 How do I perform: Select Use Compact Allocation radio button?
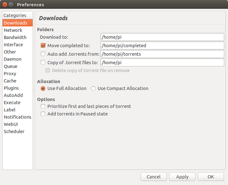tap(93, 88)
